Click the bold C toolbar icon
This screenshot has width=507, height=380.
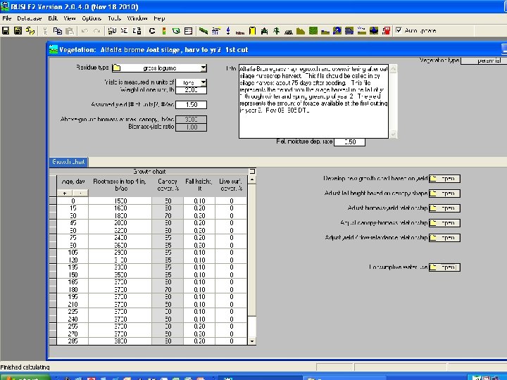click(x=151, y=31)
